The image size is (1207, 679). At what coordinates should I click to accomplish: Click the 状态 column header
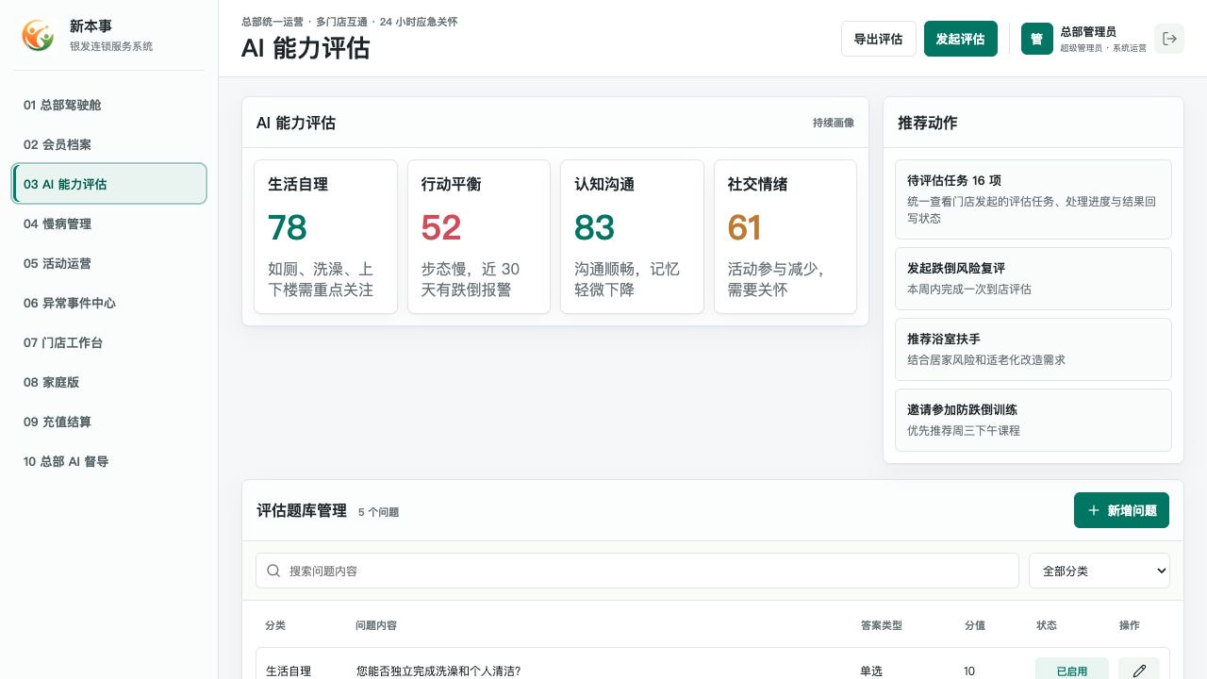(1047, 625)
